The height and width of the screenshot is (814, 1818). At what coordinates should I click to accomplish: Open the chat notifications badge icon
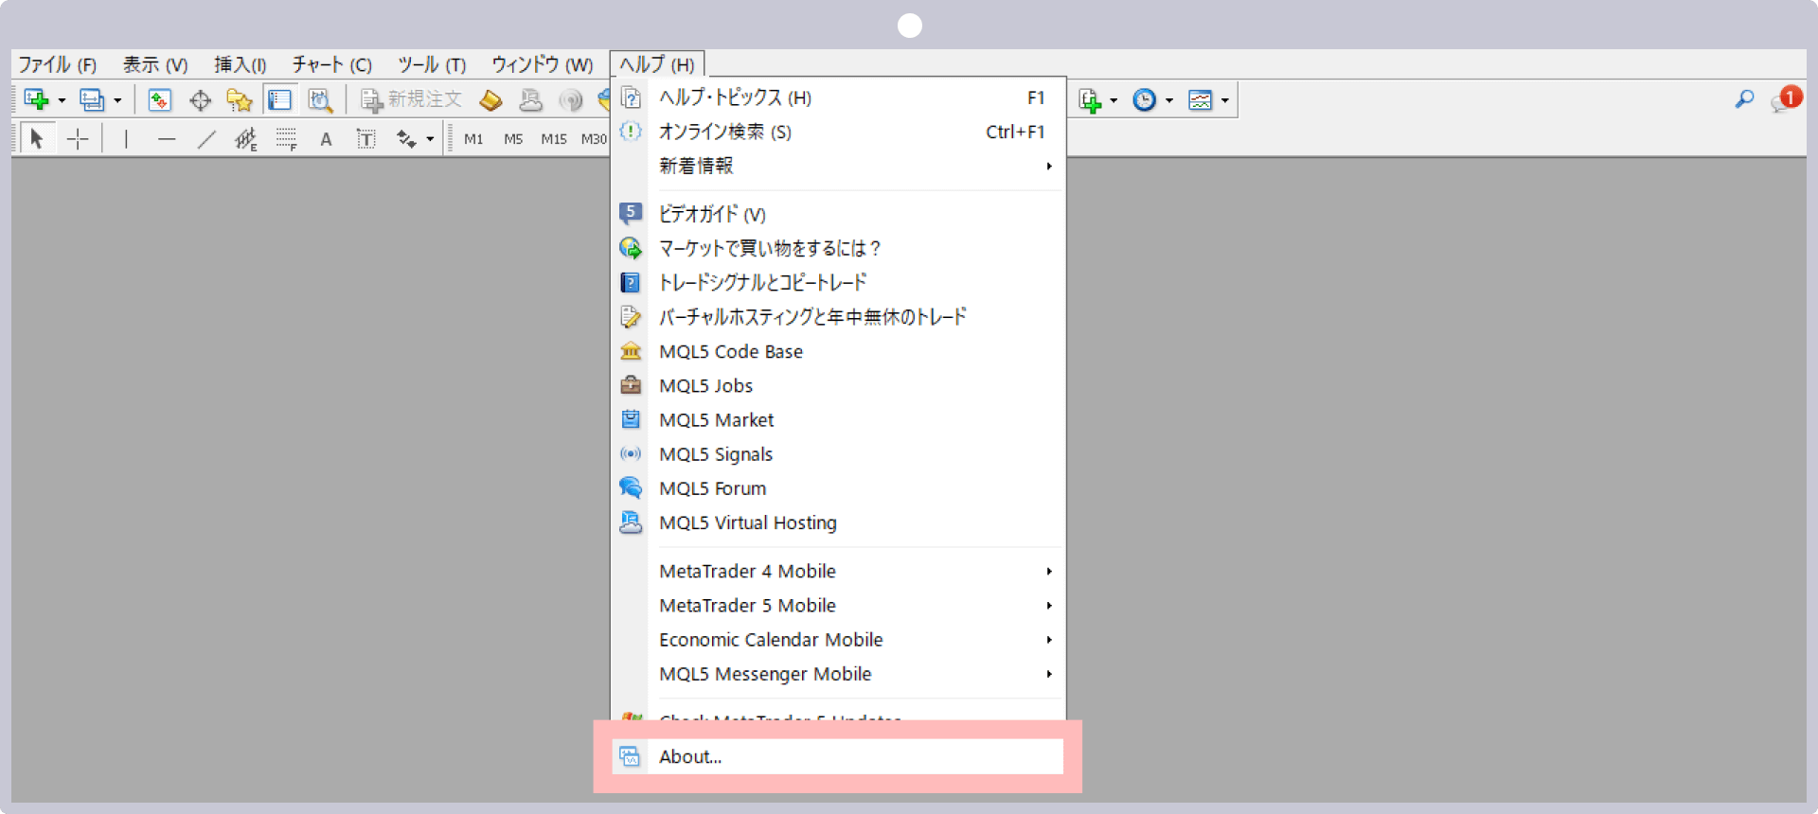(1786, 98)
